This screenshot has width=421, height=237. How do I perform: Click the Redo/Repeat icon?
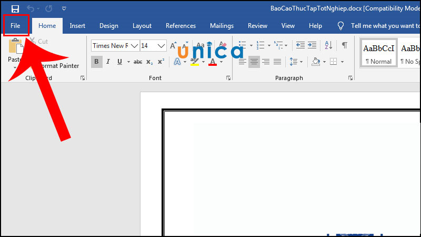coord(48,8)
